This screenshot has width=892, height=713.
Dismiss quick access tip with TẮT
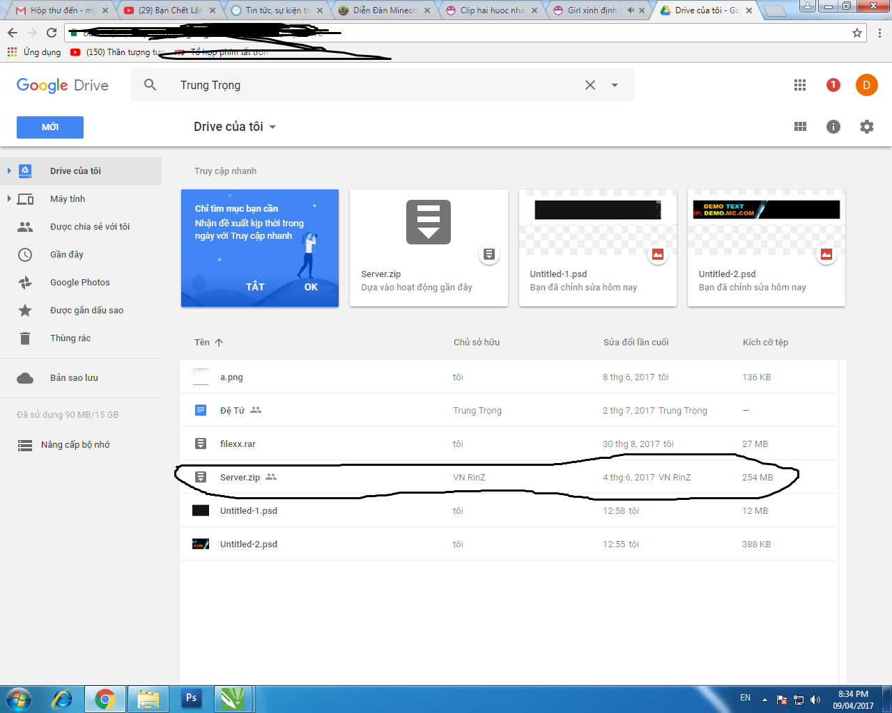pos(255,287)
